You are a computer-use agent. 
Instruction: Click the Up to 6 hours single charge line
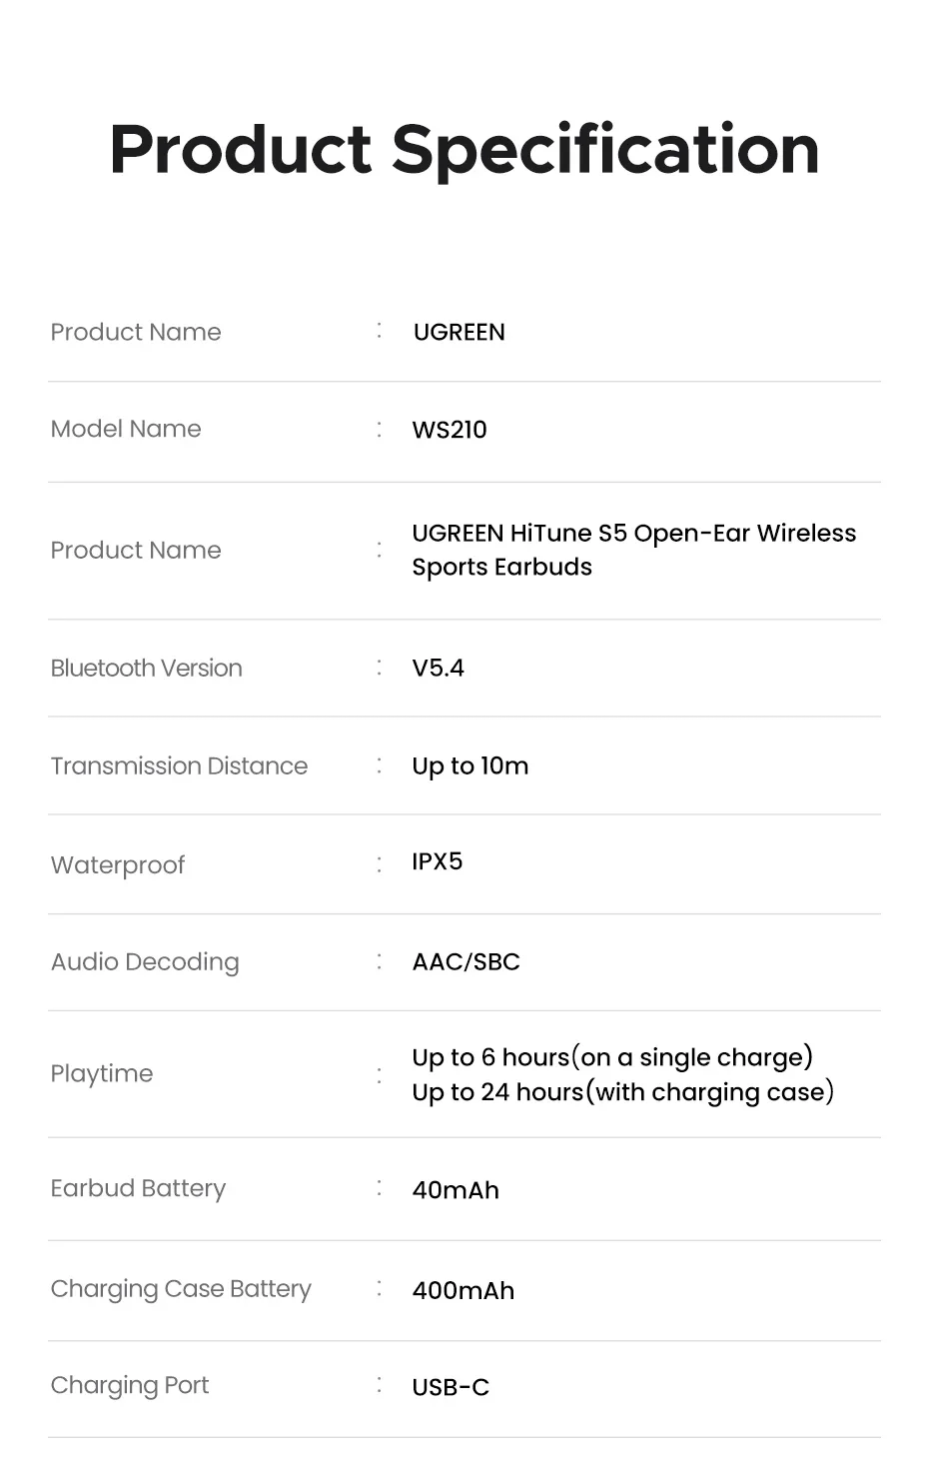[x=612, y=1057]
